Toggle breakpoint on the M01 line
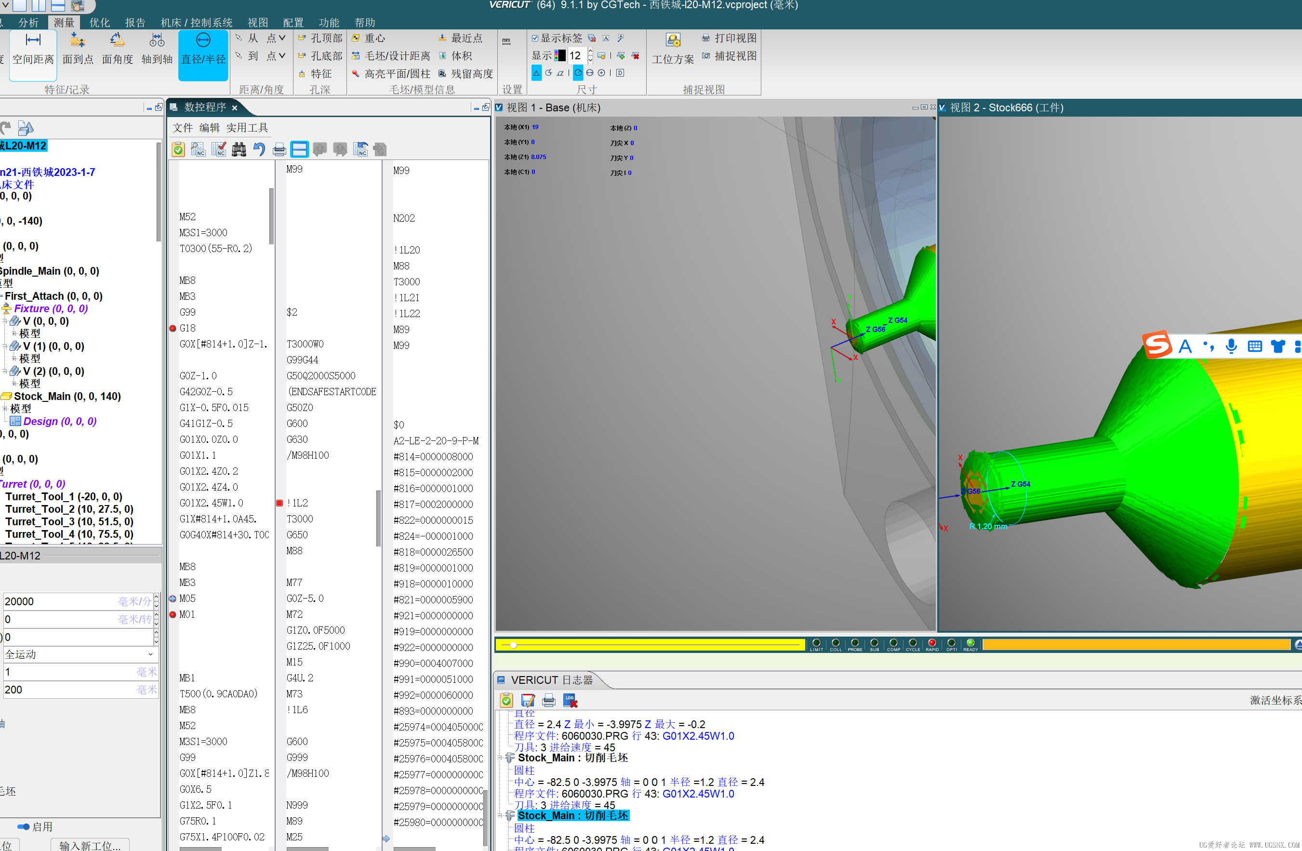The width and height of the screenshot is (1302, 851). 173,615
